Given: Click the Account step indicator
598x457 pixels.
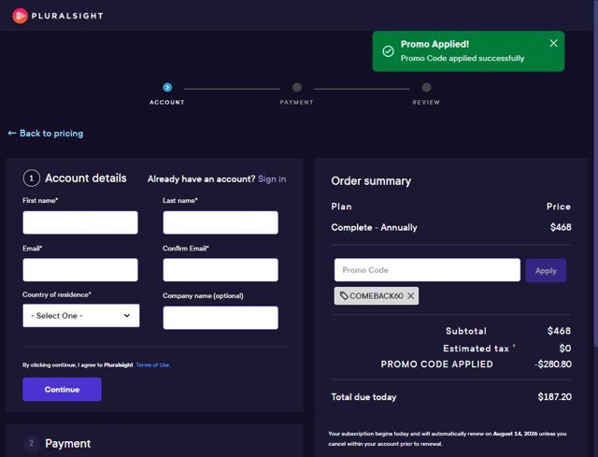Looking at the screenshot, I should pos(167,87).
